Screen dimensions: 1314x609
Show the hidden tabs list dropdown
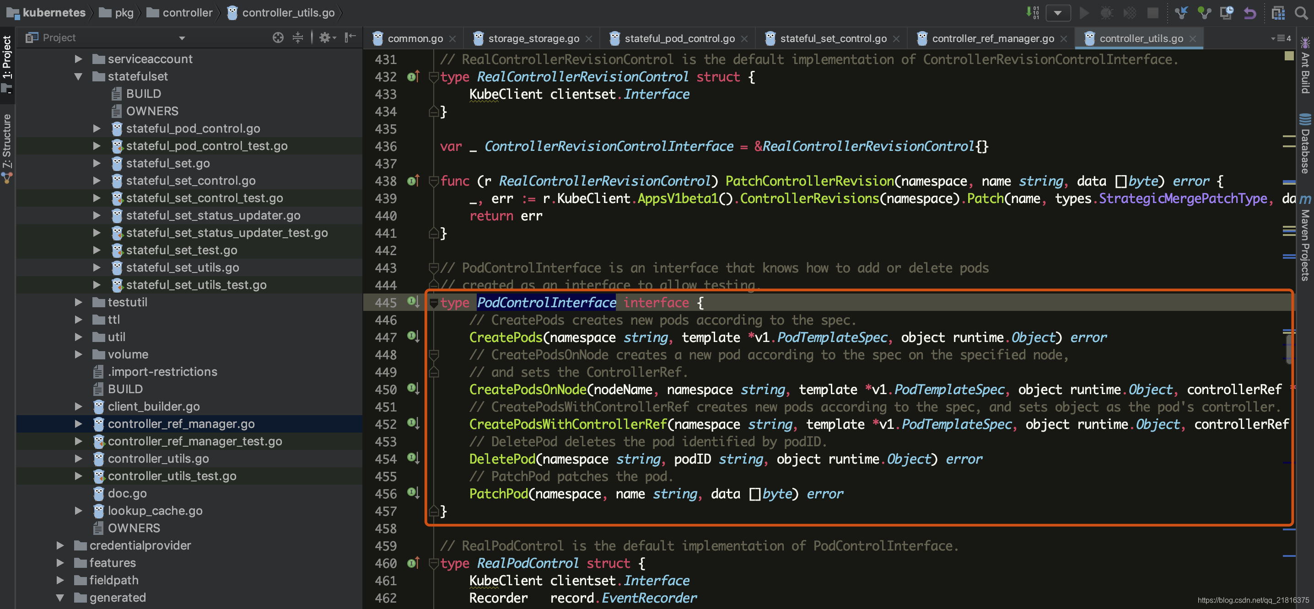coord(1280,38)
